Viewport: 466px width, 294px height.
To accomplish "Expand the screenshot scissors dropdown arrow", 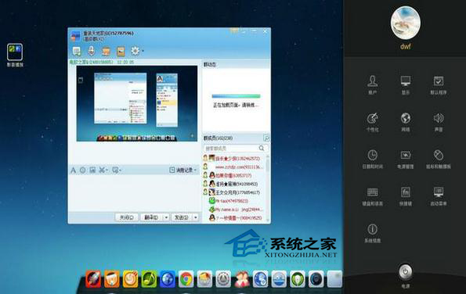I will (x=107, y=170).
